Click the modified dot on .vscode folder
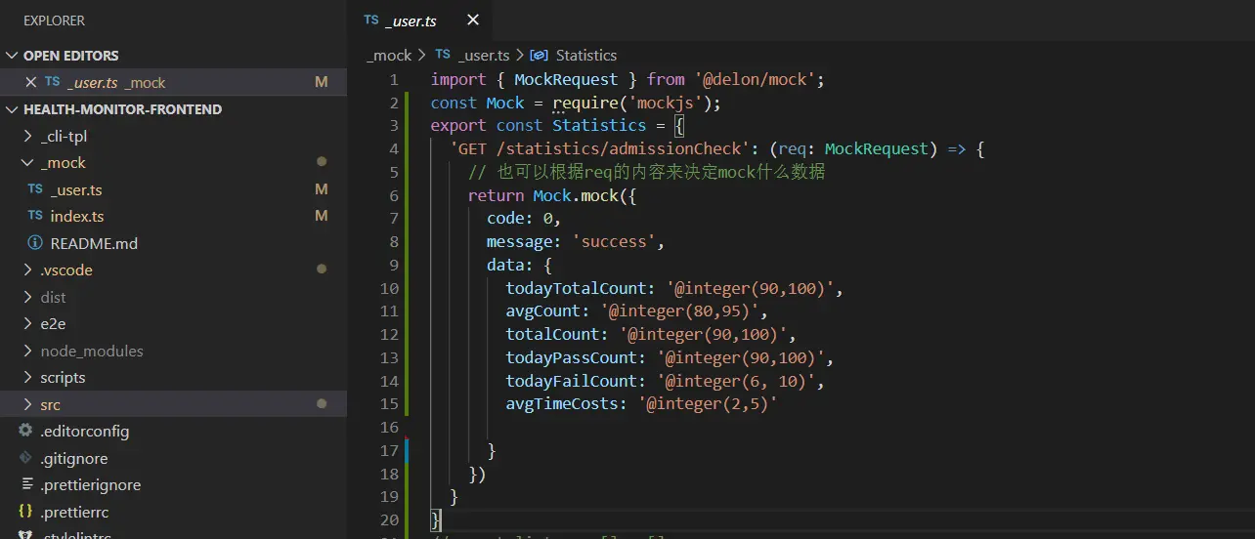This screenshot has width=1255, height=539. tap(321, 270)
